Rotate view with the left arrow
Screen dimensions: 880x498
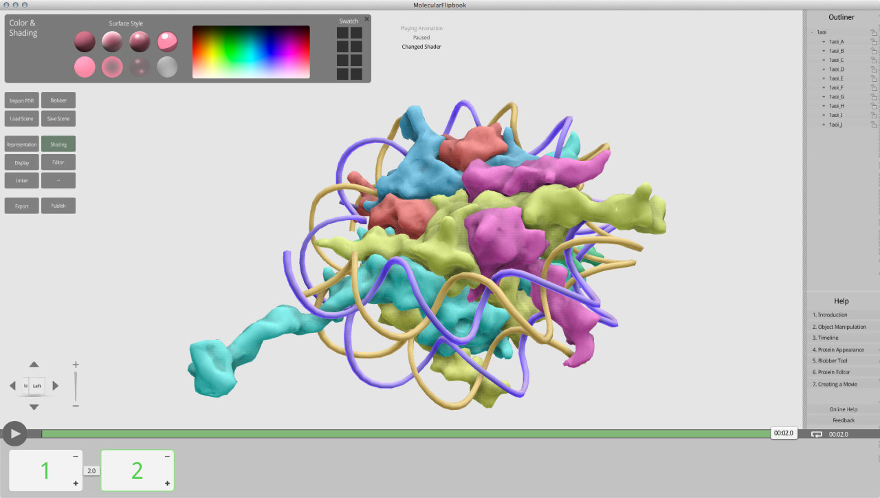coord(12,386)
